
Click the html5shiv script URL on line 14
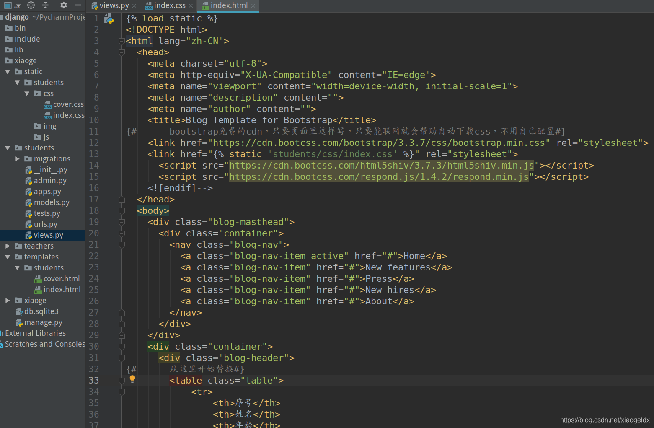point(382,166)
